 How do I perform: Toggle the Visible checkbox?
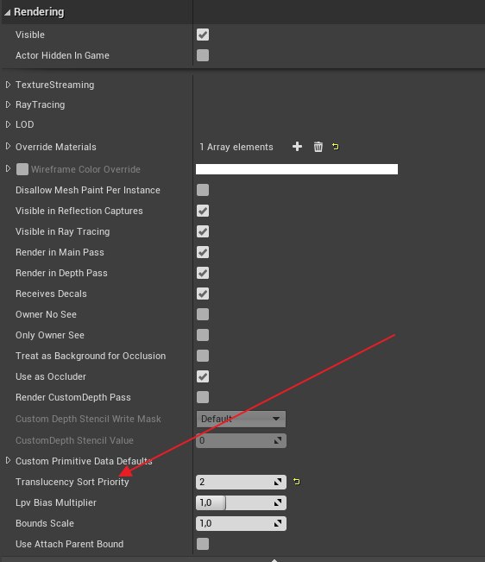(x=203, y=35)
